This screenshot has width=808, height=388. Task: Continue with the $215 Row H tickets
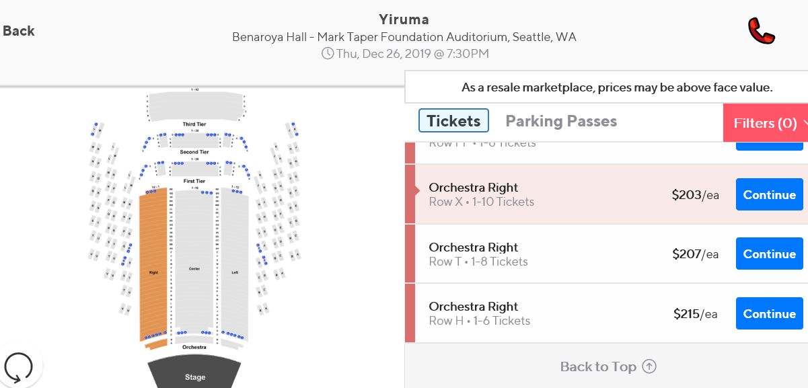tap(770, 313)
